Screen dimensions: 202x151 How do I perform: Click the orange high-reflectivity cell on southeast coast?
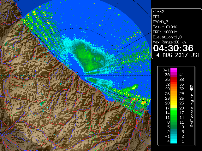pos(144,102)
